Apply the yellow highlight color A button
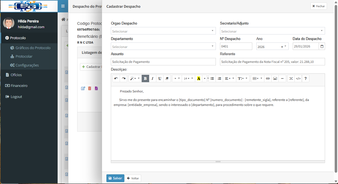 [x=198, y=78]
